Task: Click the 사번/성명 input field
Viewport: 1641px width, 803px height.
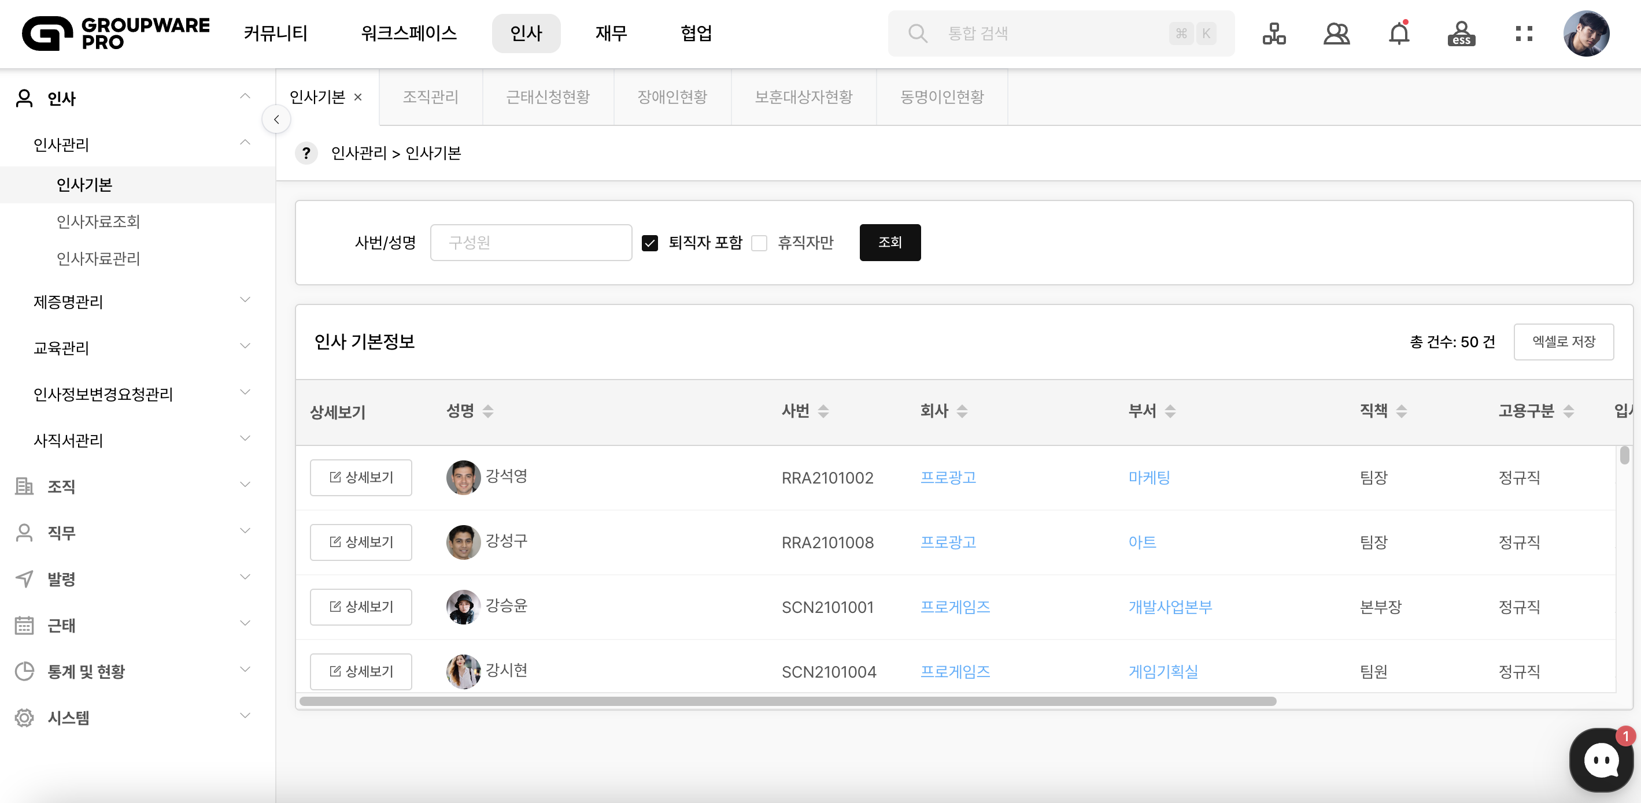Action: tap(531, 243)
